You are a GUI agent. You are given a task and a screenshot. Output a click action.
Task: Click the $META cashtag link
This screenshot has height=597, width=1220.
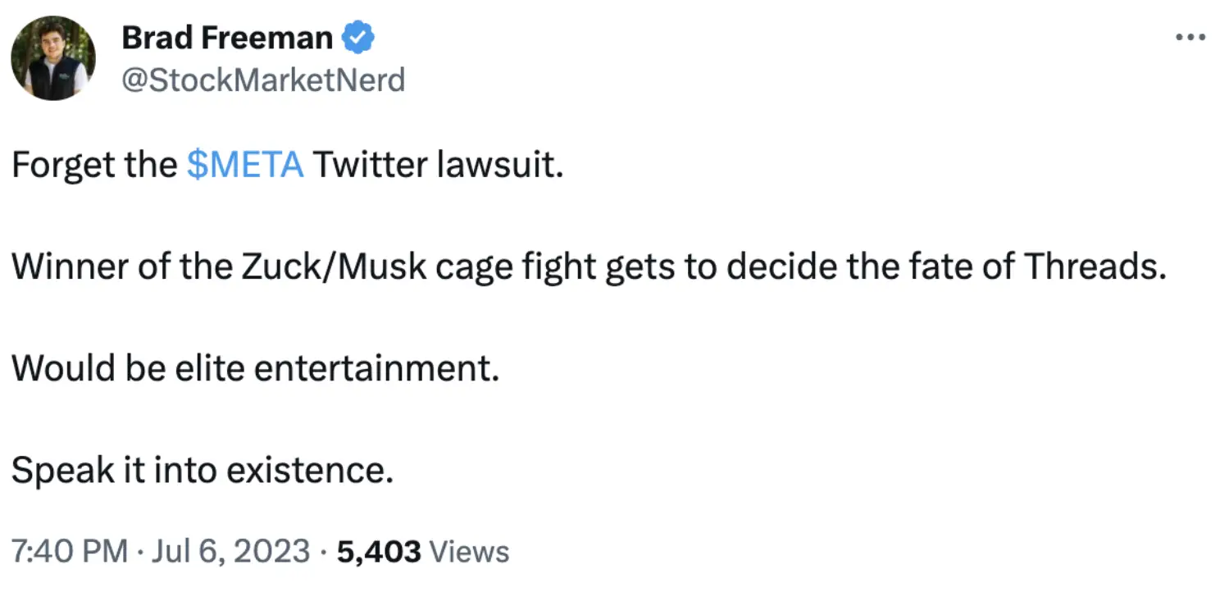(x=245, y=166)
